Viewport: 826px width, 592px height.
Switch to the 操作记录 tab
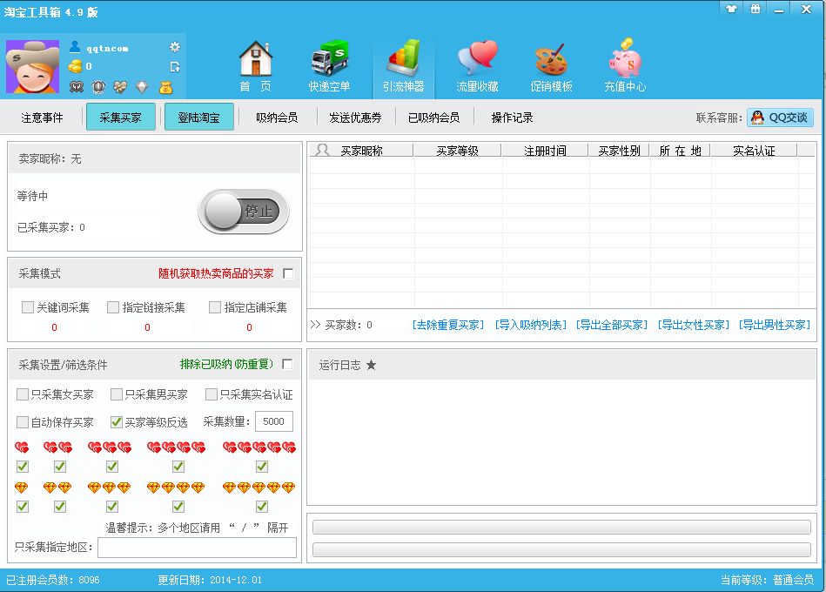click(x=512, y=118)
